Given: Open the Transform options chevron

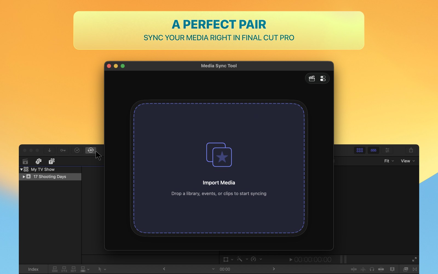Looking at the screenshot, I should click(x=232, y=259).
